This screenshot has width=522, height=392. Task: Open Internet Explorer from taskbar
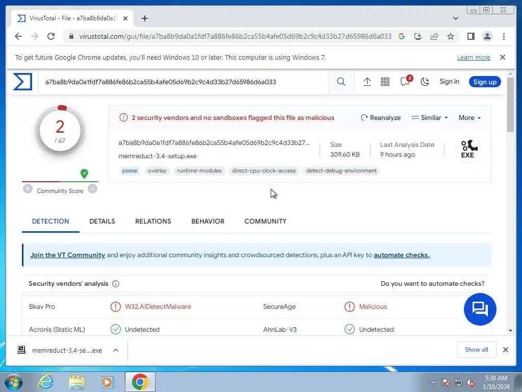45,382
